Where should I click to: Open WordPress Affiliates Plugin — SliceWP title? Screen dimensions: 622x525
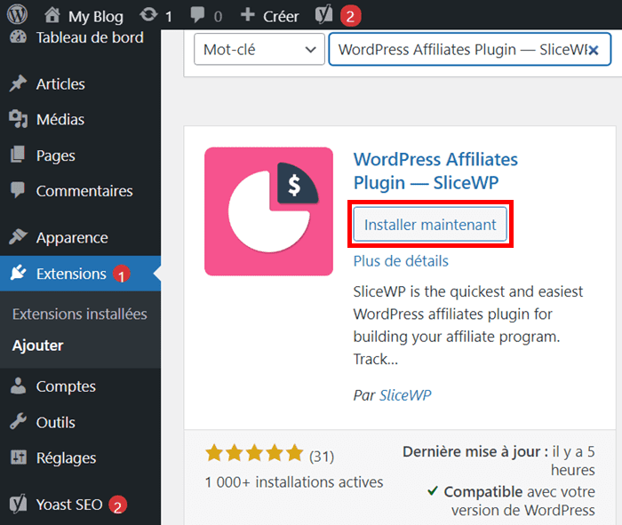click(x=435, y=171)
